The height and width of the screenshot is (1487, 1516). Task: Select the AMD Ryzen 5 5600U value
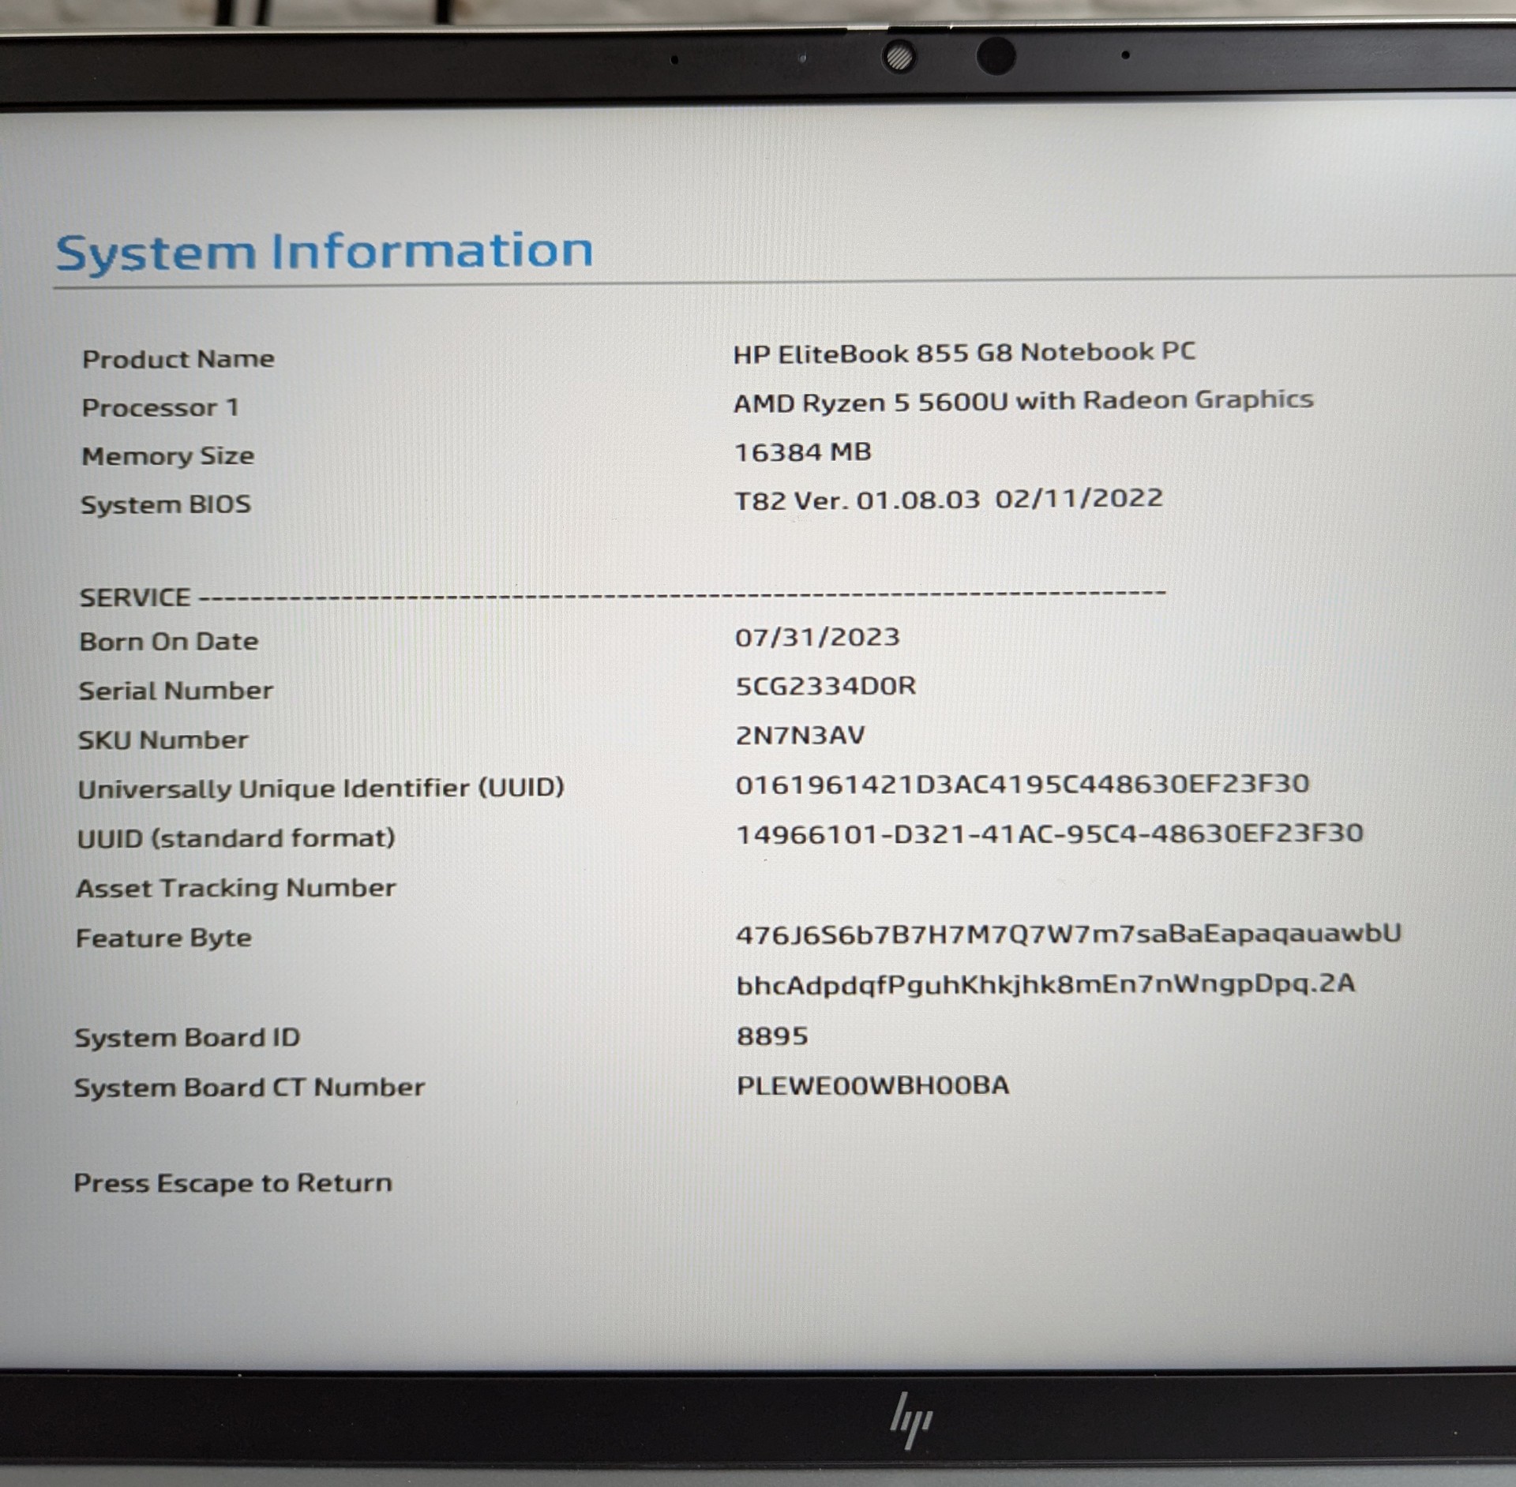1023,401
